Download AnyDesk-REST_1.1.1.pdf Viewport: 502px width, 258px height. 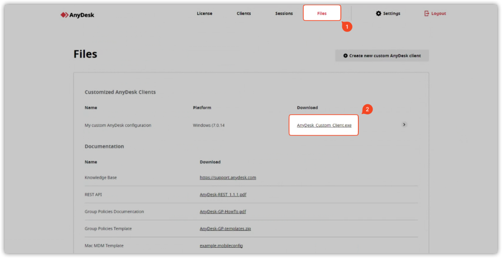(223, 195)
